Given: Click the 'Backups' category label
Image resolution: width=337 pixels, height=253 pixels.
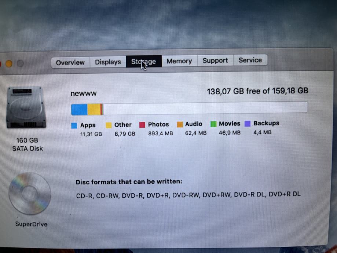Looking at the screenshot, I should coord(266,123).
